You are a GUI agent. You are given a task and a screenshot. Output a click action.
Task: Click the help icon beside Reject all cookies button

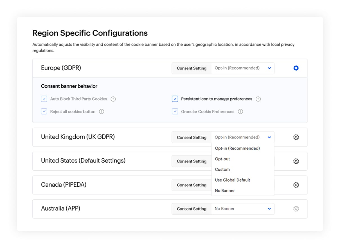(102, 111)
